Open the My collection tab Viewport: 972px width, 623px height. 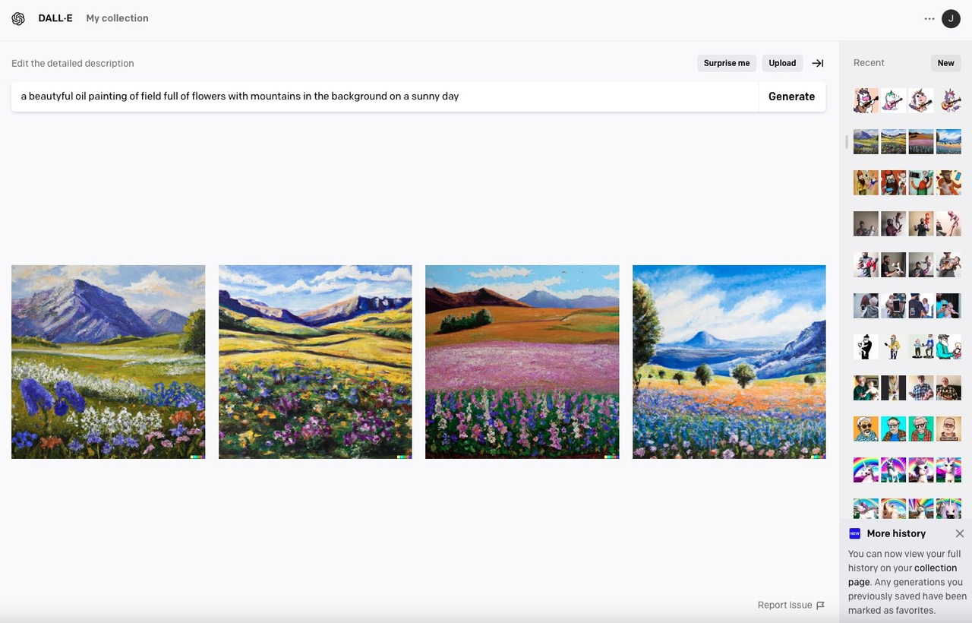tap(117, 18)
